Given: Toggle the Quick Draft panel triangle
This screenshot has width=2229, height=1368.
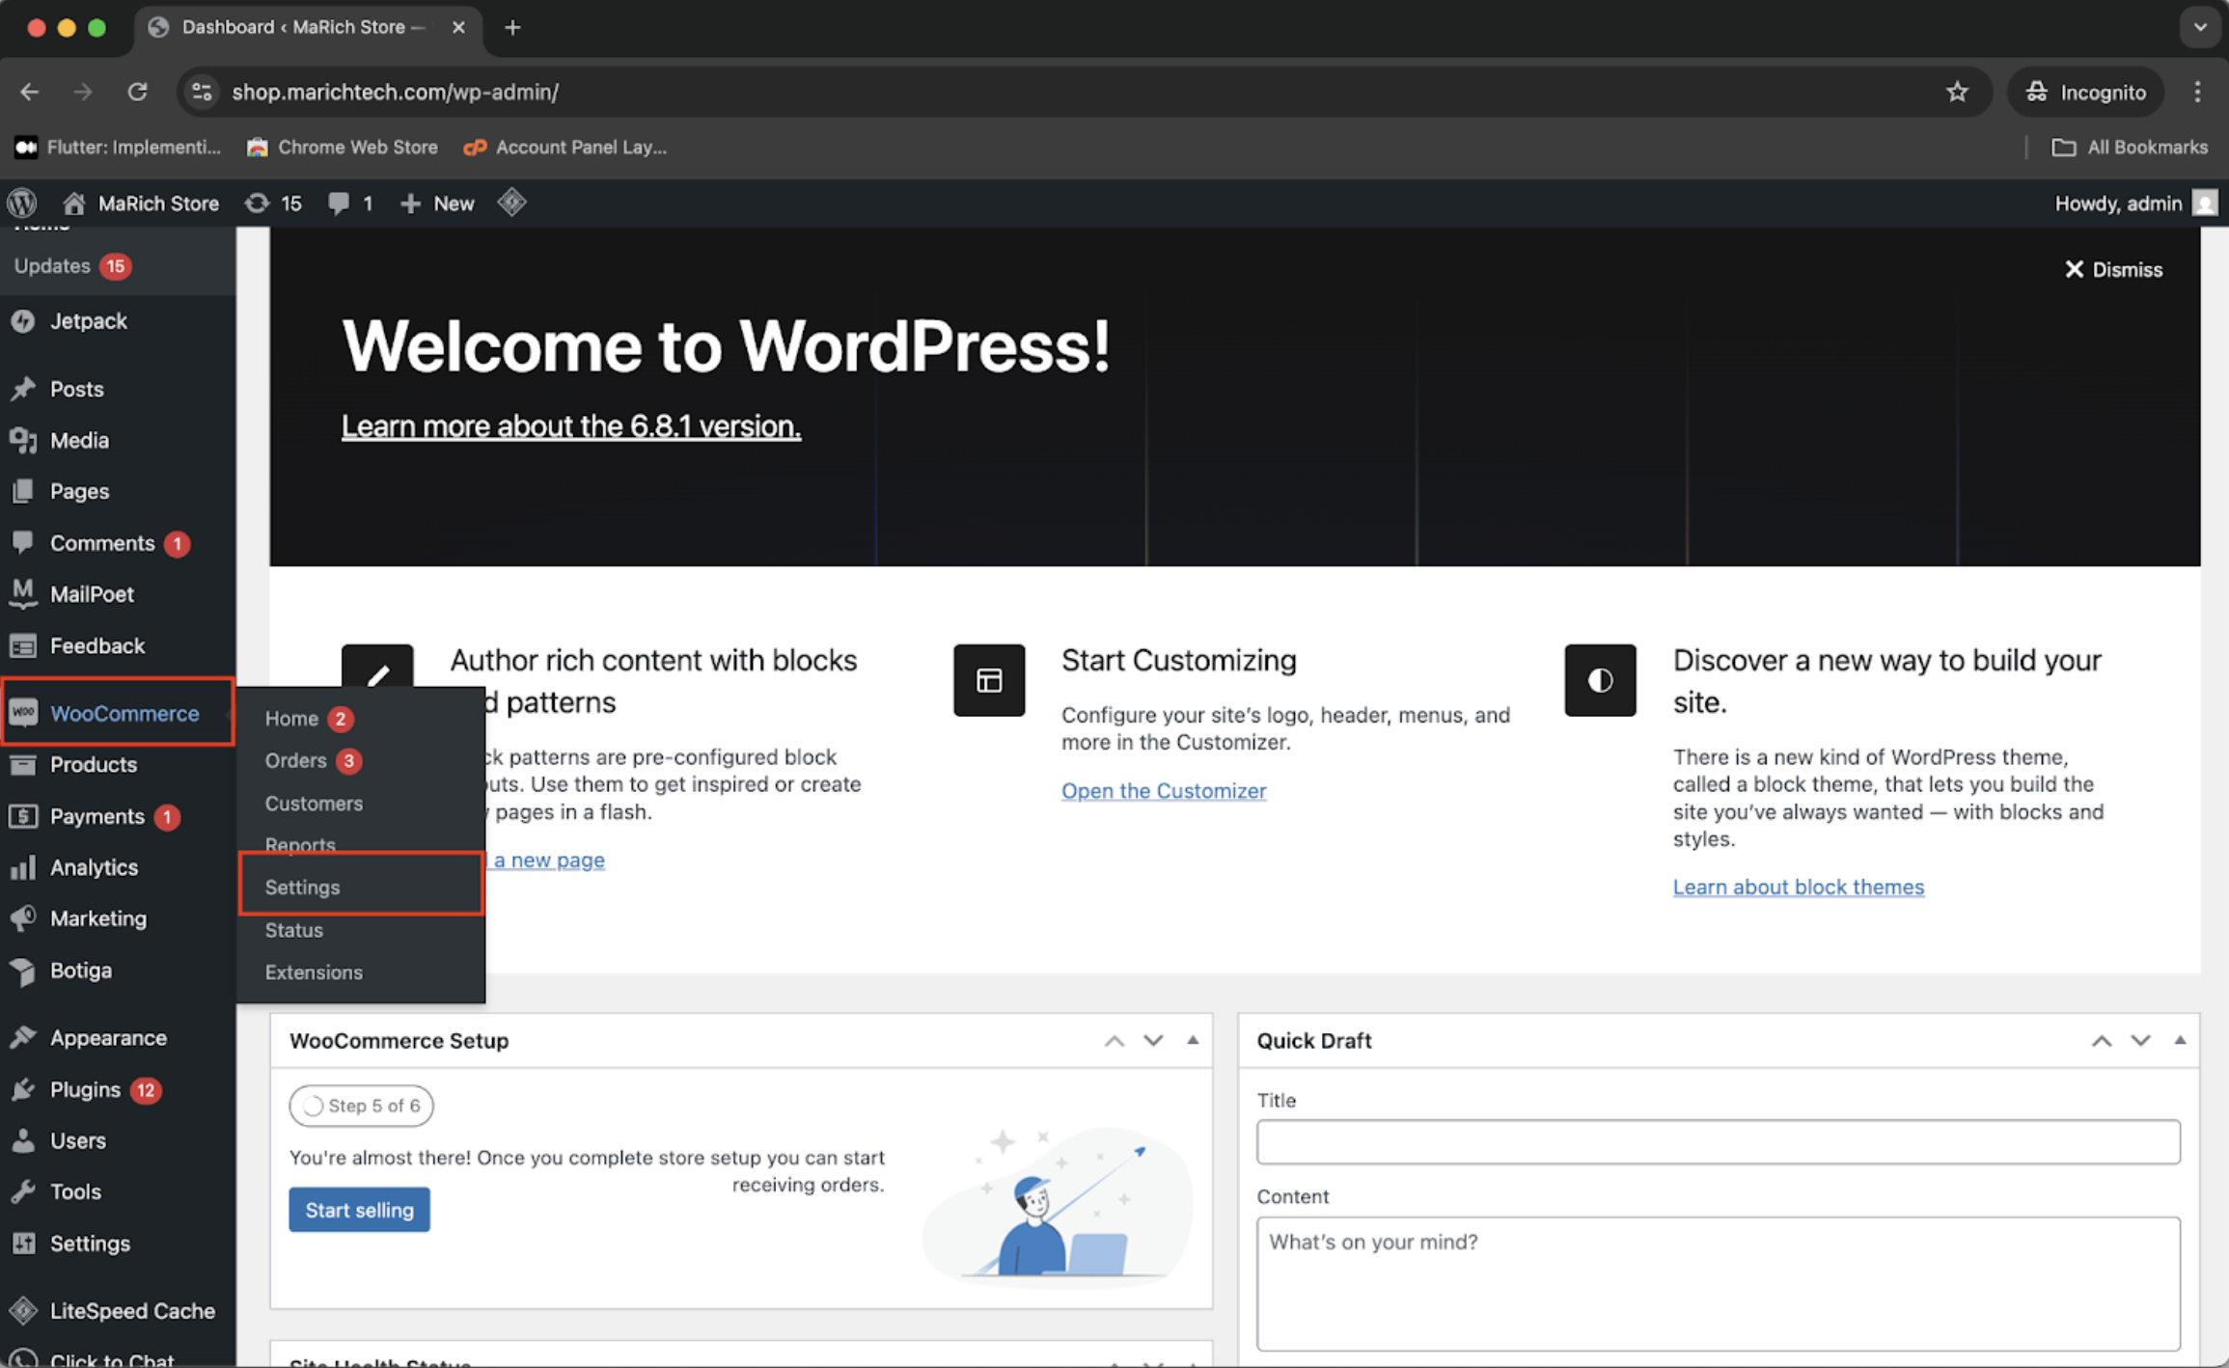Looking at the screenshot, I should (x=2180, y=1040).
